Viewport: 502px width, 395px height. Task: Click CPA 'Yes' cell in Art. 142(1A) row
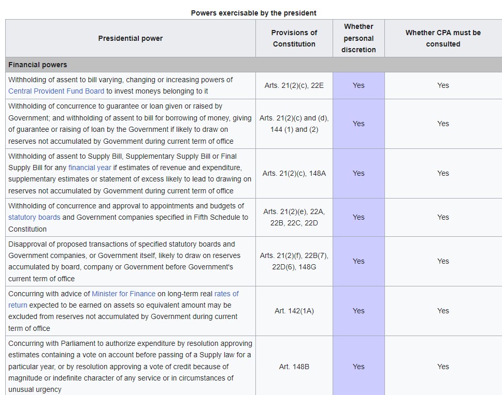(x=443, y=311)
